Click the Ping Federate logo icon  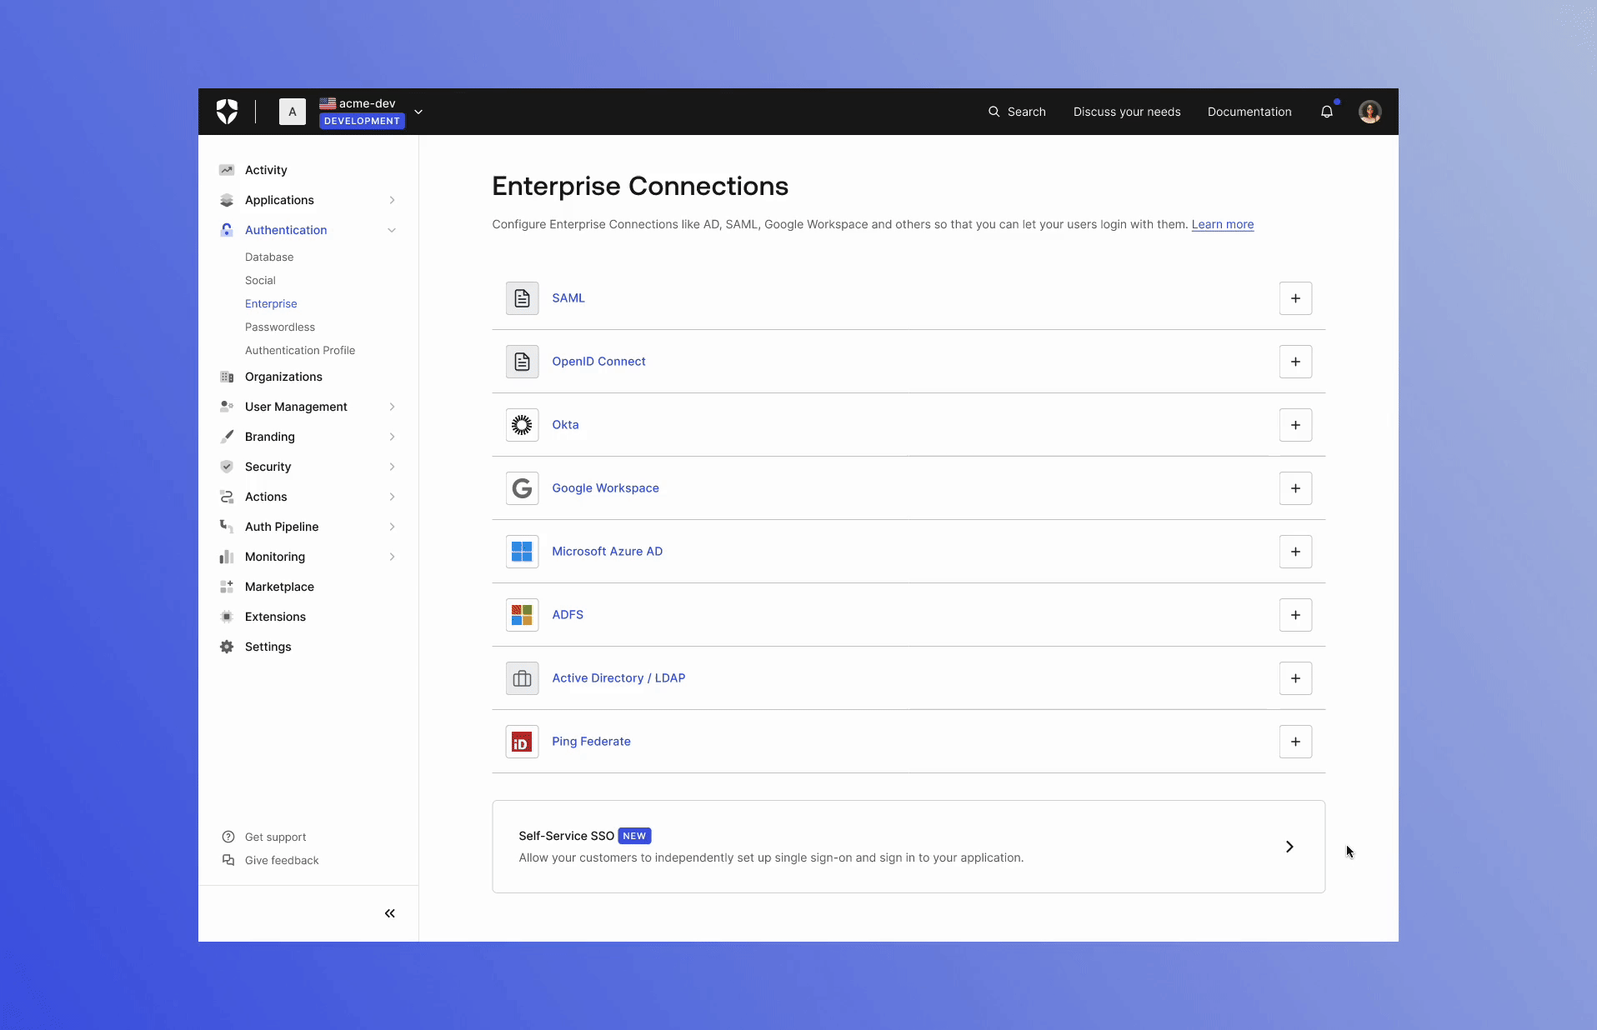click(523, 742)
